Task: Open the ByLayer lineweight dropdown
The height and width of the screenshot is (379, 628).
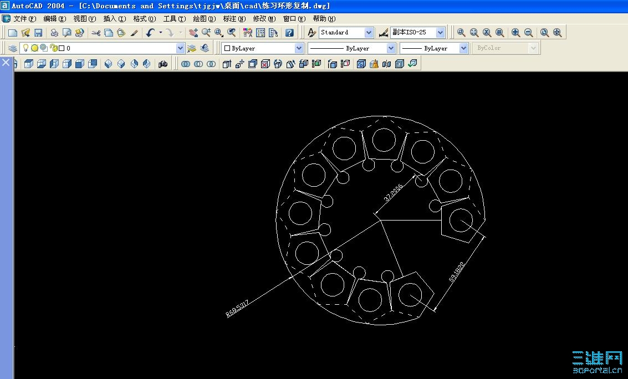Action: [x=463, y=48]
